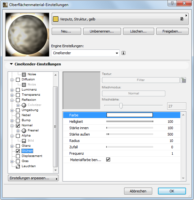Screen dimensions: 194x200
Task: Click the Mischstärke slider handle
Action: pos(121,106)
